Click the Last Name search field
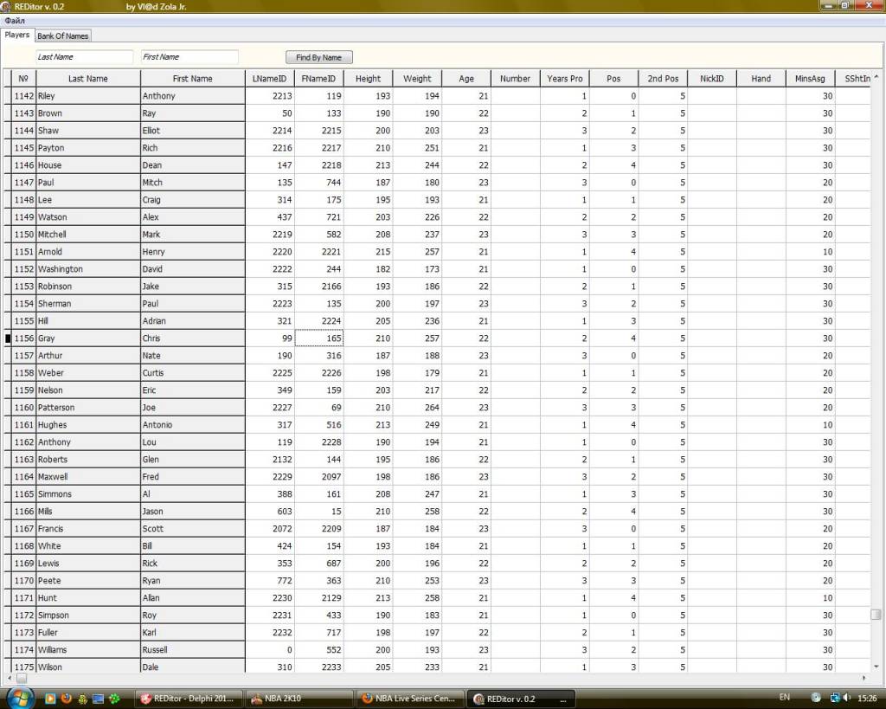 click(84, 57)
